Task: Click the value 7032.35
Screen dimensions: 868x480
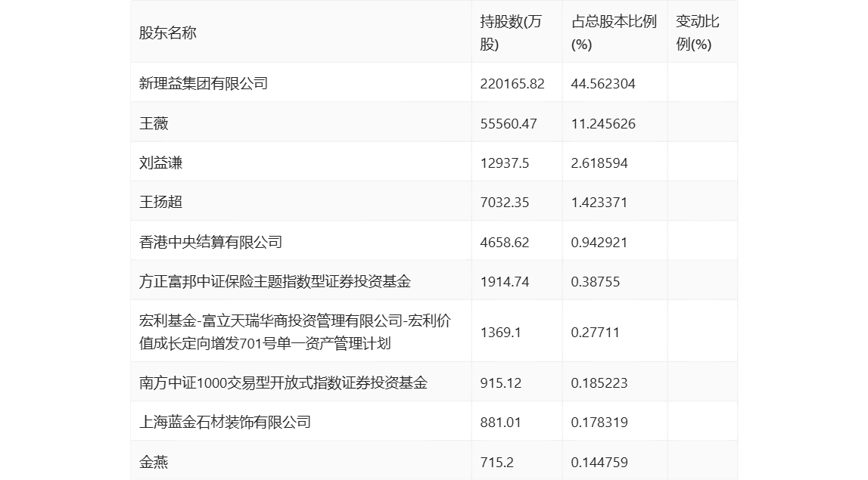Action: tap(504, 203)
